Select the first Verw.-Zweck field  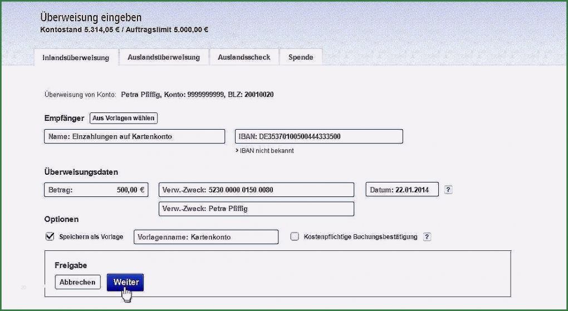[x=256, y=190]
